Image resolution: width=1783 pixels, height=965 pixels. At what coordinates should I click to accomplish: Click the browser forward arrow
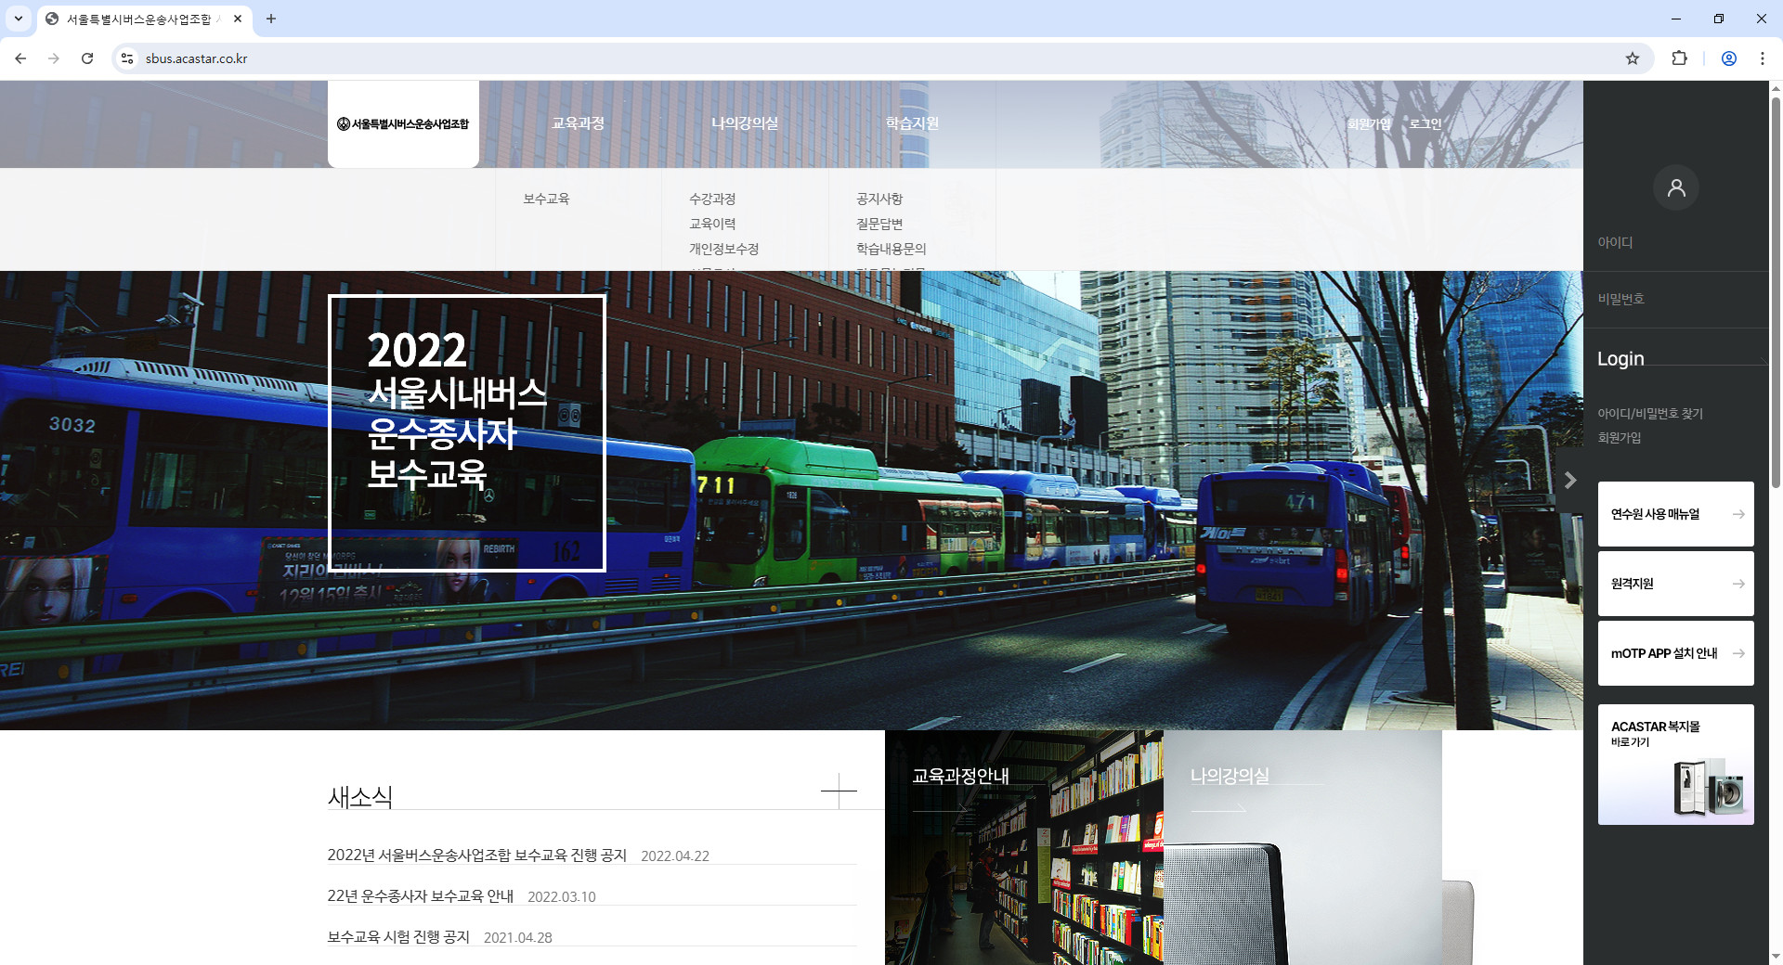coord(54,58)
